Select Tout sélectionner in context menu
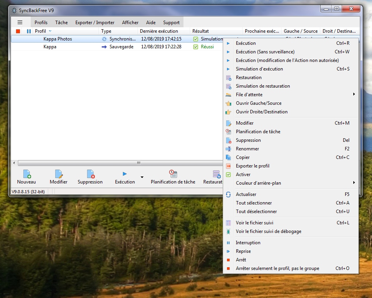 tap(291, 203)
